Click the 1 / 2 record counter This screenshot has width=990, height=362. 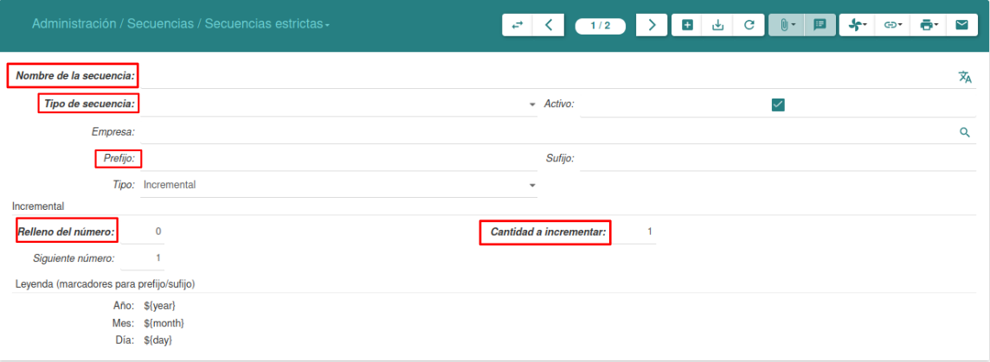pos(600,26)
